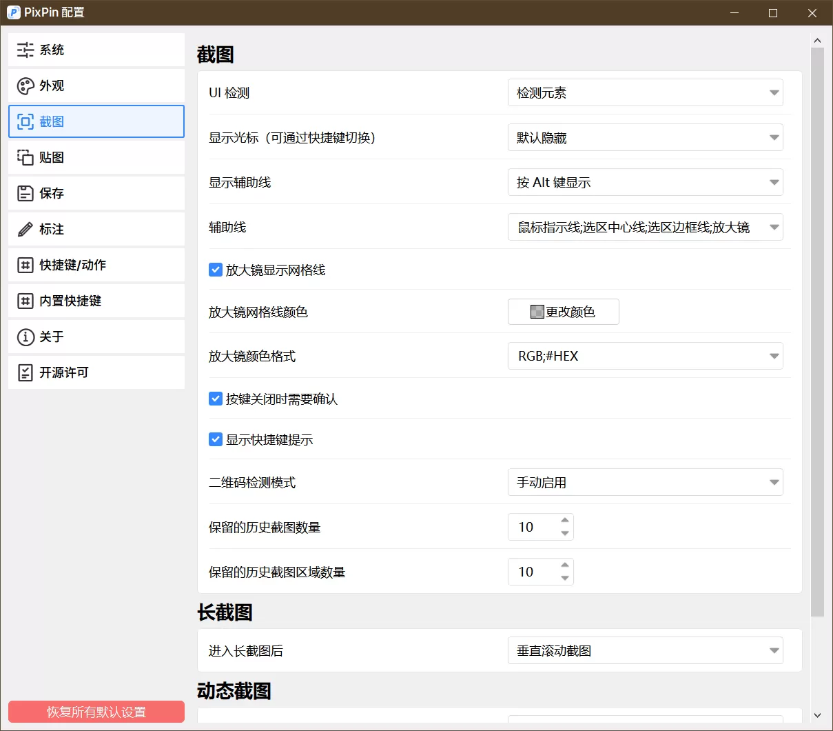Image resolution: width=833 pixels, height=731 pixels.
Task: Expand the 显示辅助线 dropdown
Action: click(645, 182)
